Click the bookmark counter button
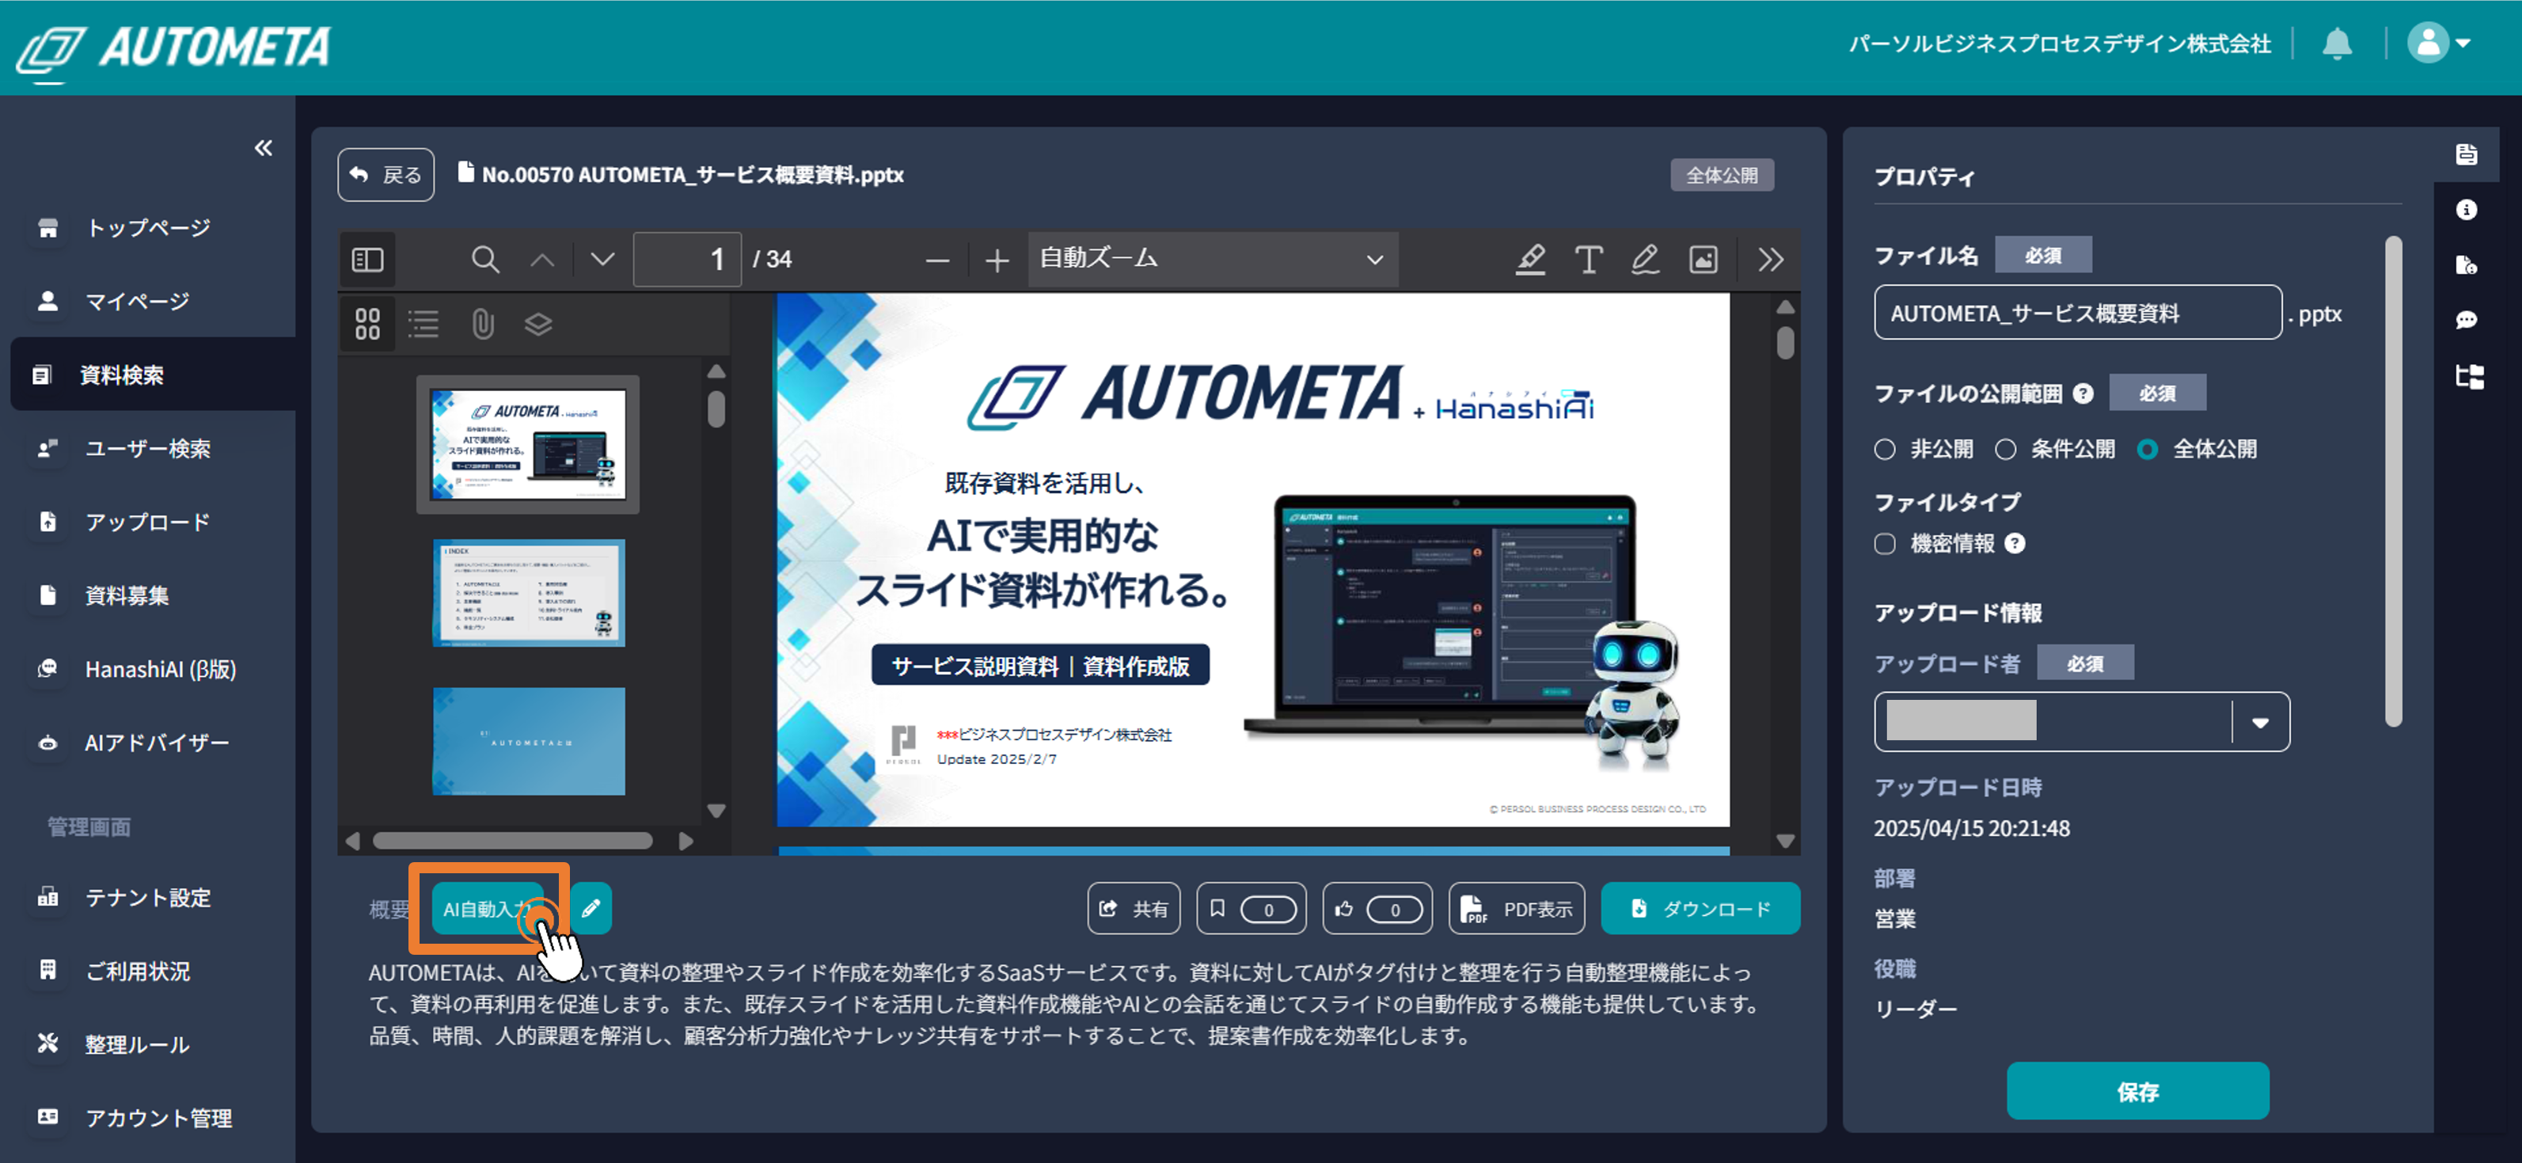Viewport: 2522px width, 1163px height. (x=1252, y=909)
